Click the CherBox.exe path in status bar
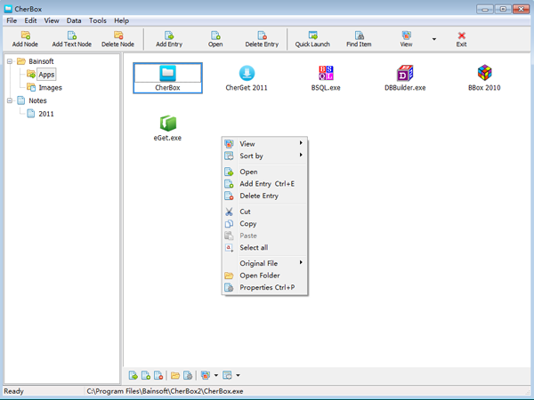This screenshot has height=400, width=534. click(165, 391)
